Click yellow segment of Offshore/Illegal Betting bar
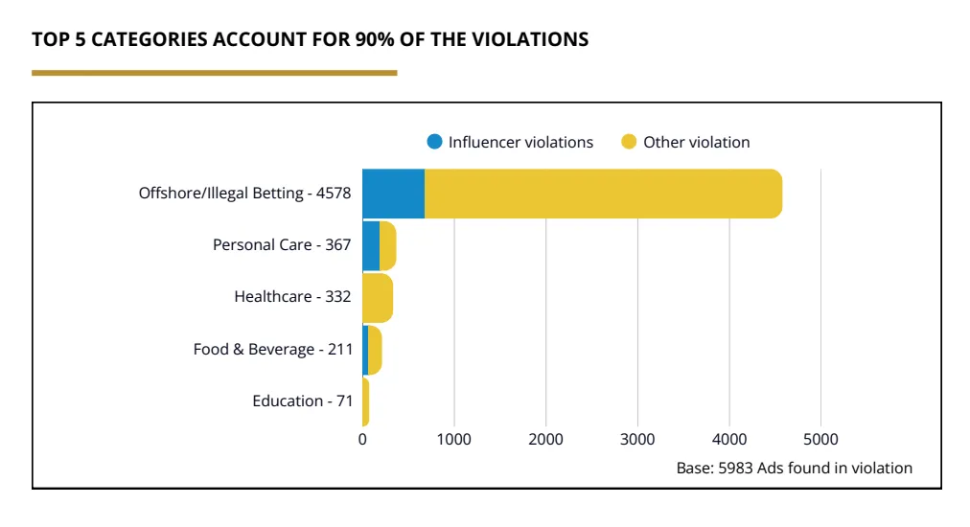 point(604,194)
